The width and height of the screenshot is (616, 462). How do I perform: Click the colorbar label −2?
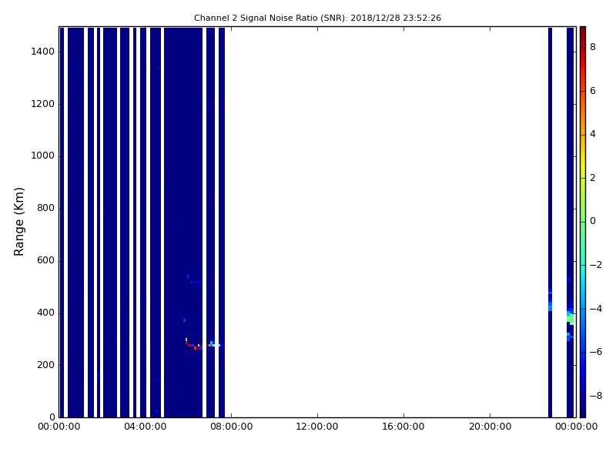click(x=596, y=265)
